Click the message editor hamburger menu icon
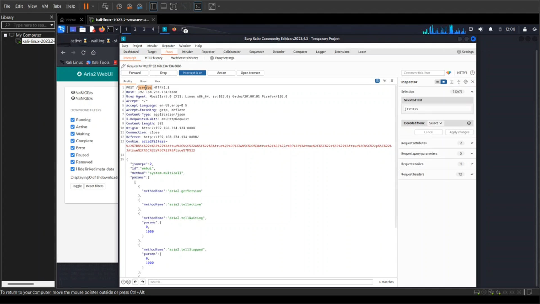 [x=392, y=81]
